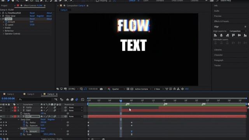Screen dimensions: 249x140
Task: Toggle speed stopwatch in Effect Controls
Action: click(x=6, y=25)
